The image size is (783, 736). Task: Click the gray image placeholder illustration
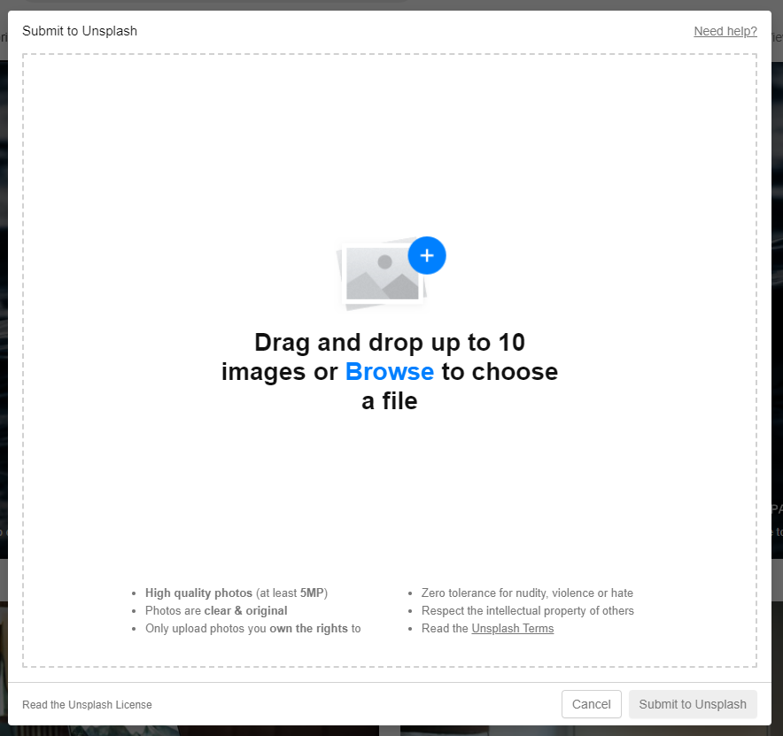[382, 274]
